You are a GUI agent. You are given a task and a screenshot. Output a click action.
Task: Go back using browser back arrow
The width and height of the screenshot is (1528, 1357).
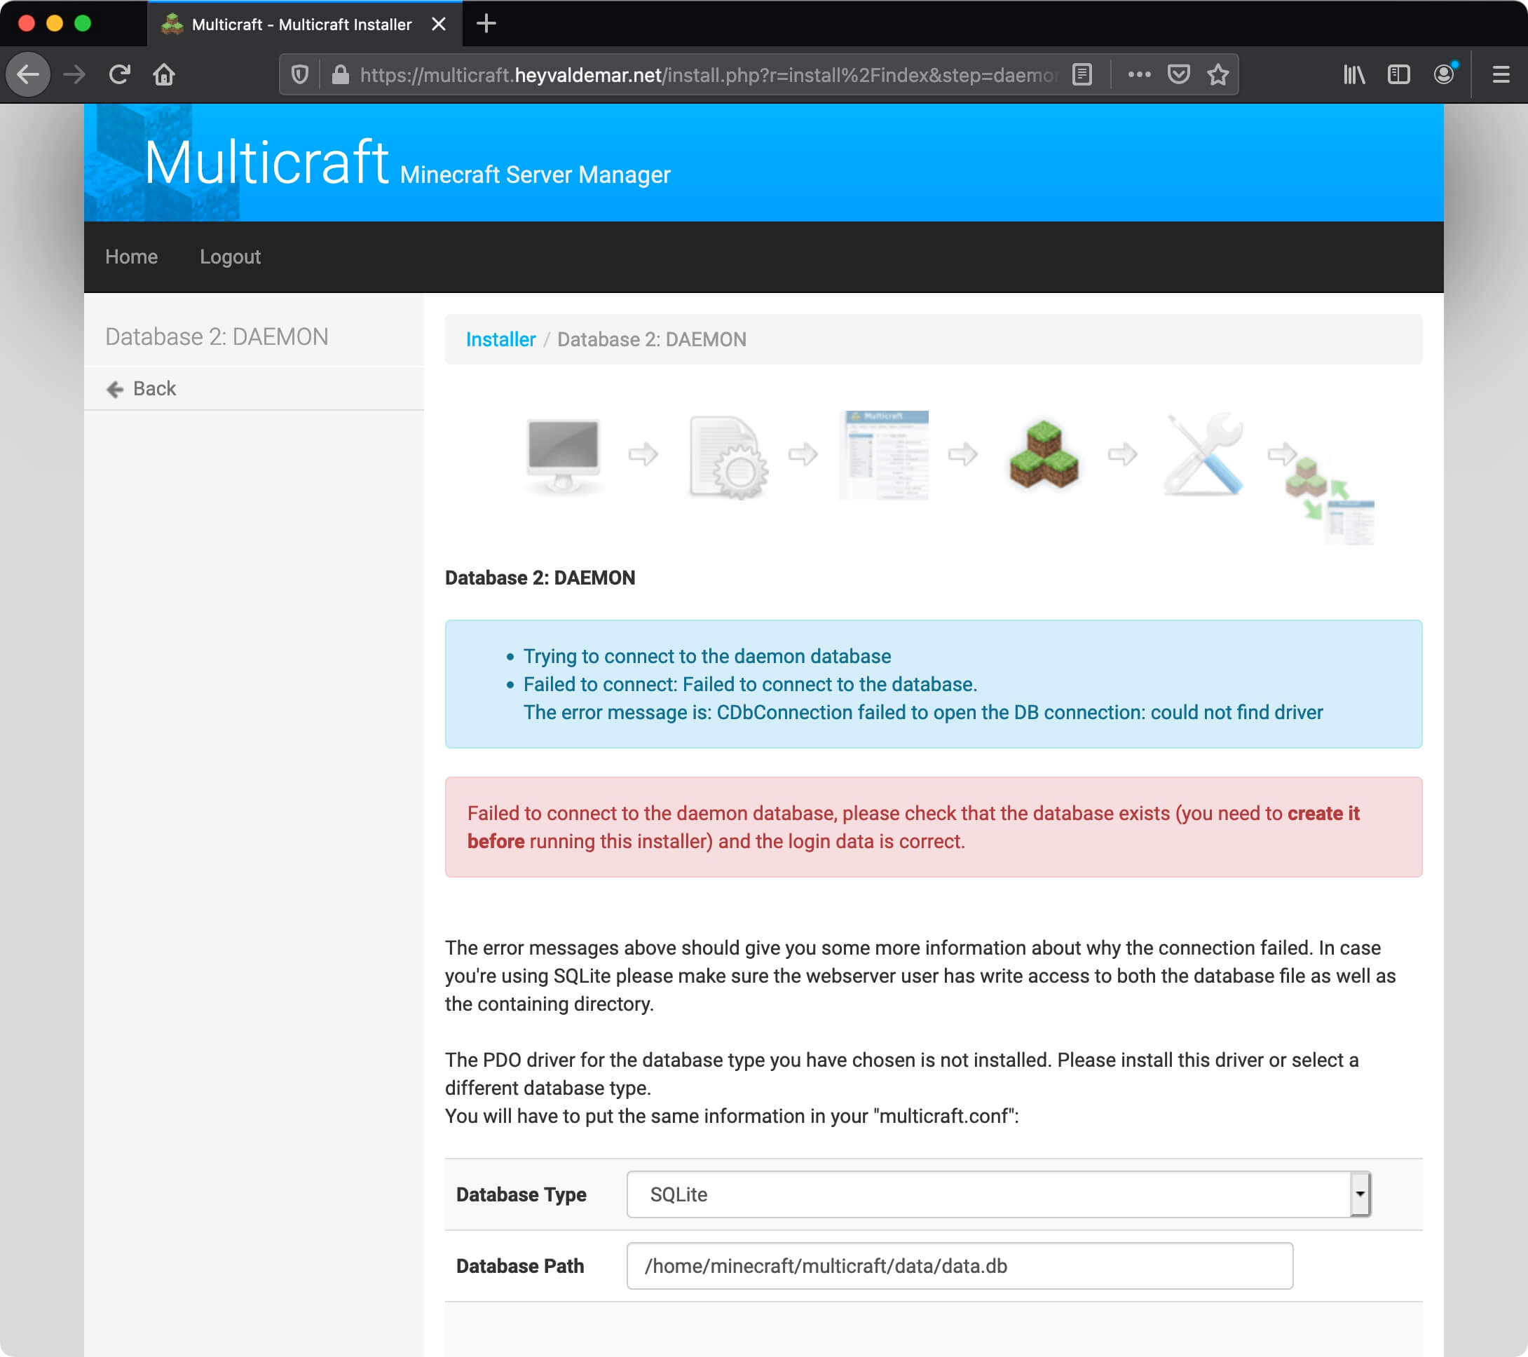29,74
